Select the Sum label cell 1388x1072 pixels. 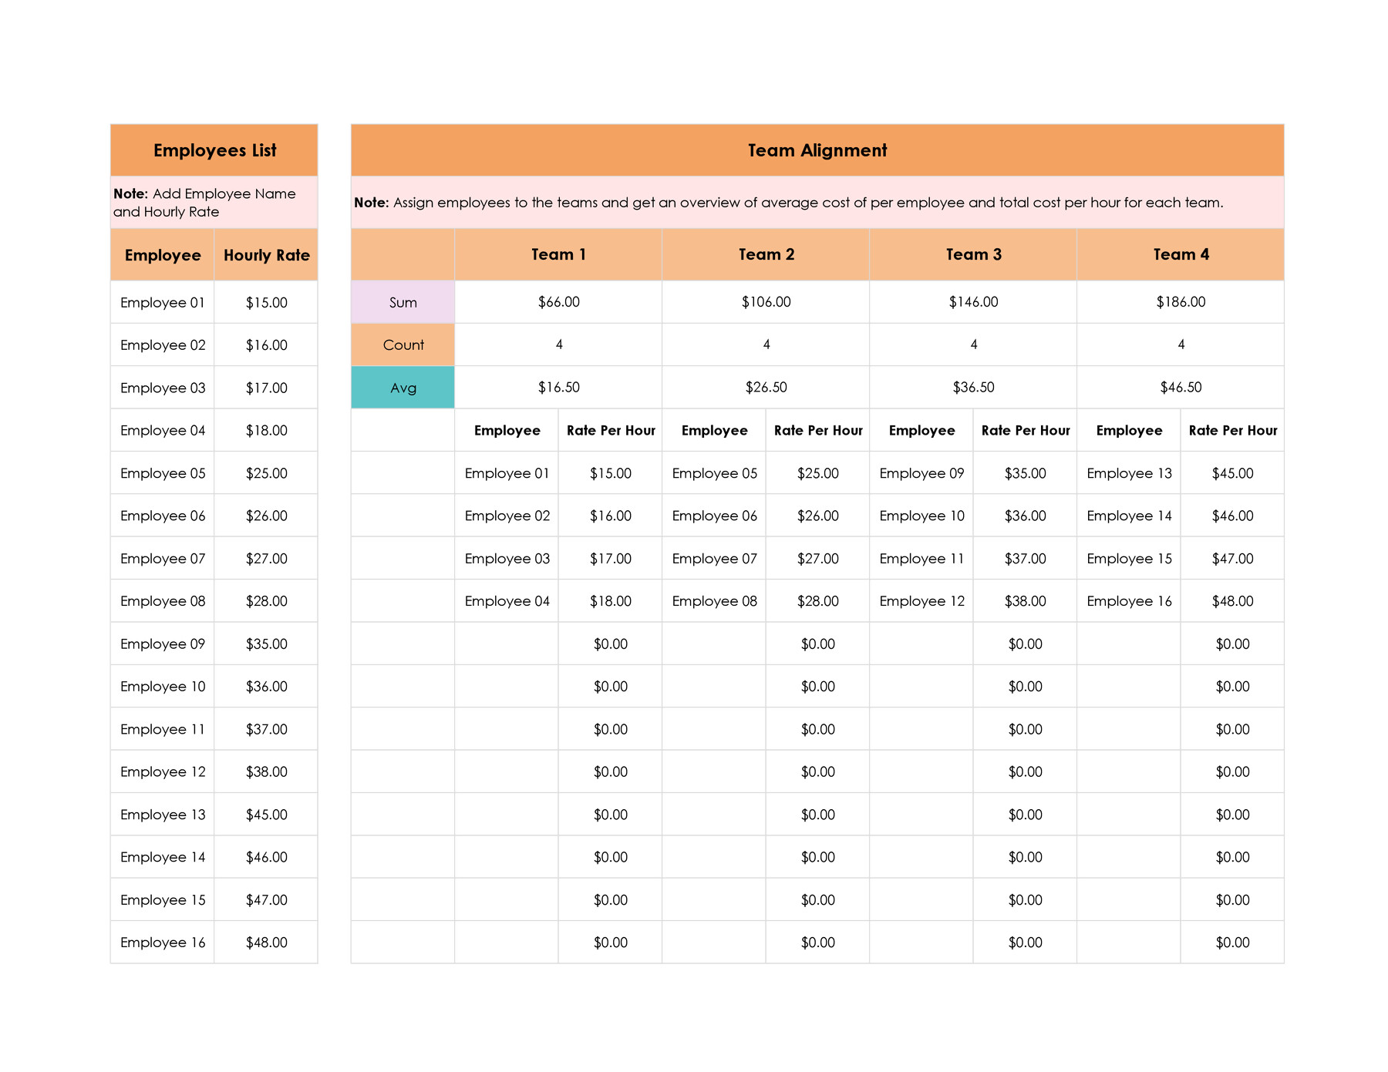click(402, 302)
